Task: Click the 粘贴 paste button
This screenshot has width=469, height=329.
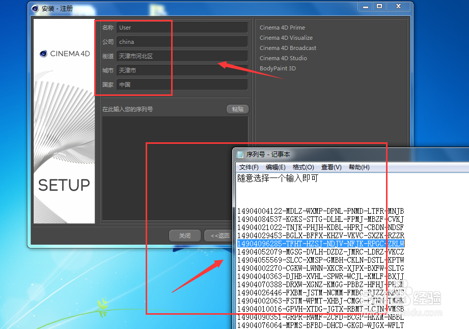Action: (x=238, y=109)
